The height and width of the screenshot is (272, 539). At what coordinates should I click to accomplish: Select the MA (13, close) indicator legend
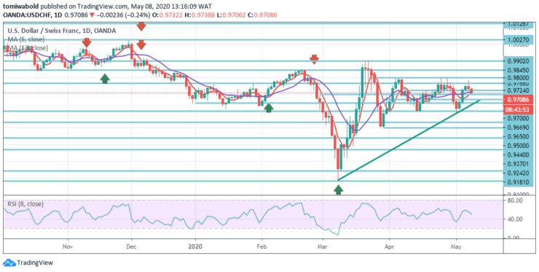click(28, 48)
